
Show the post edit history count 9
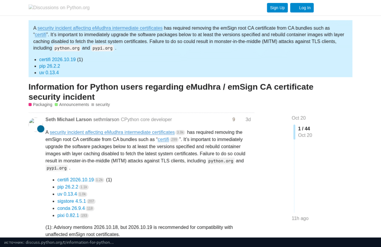(234, 120)
